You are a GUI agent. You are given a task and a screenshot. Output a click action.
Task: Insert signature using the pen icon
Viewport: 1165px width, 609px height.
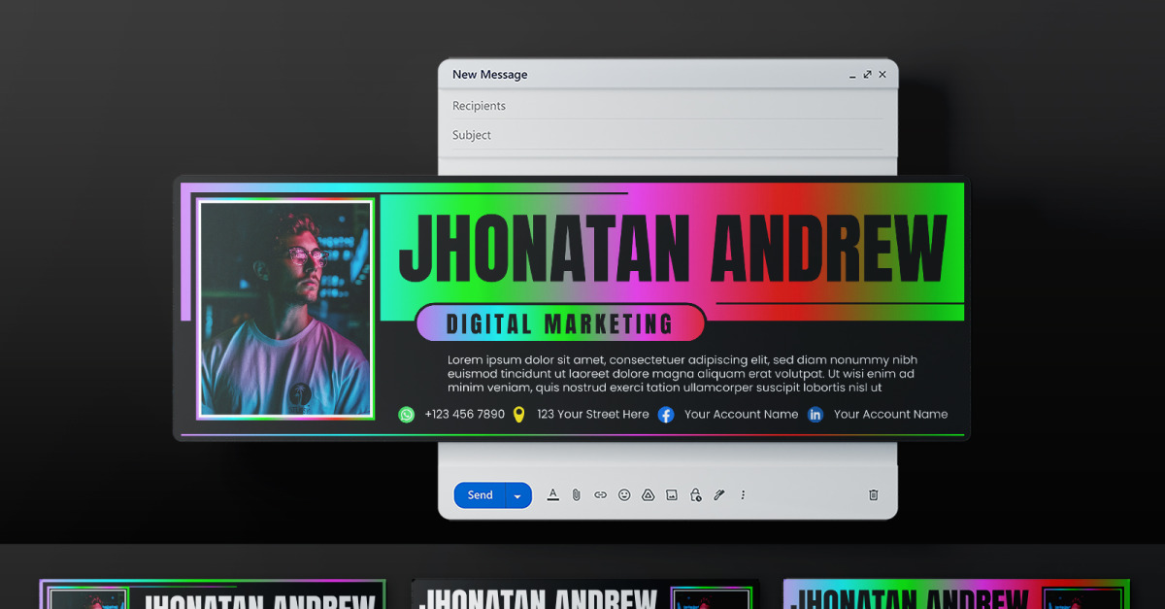719,495
